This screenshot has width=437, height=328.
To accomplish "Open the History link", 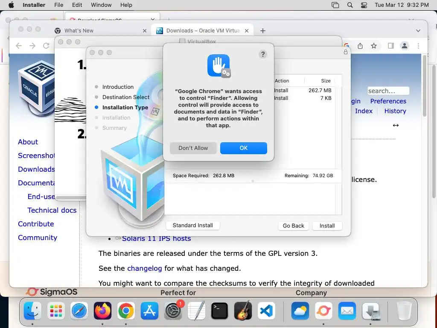I will tap(395, 111).
